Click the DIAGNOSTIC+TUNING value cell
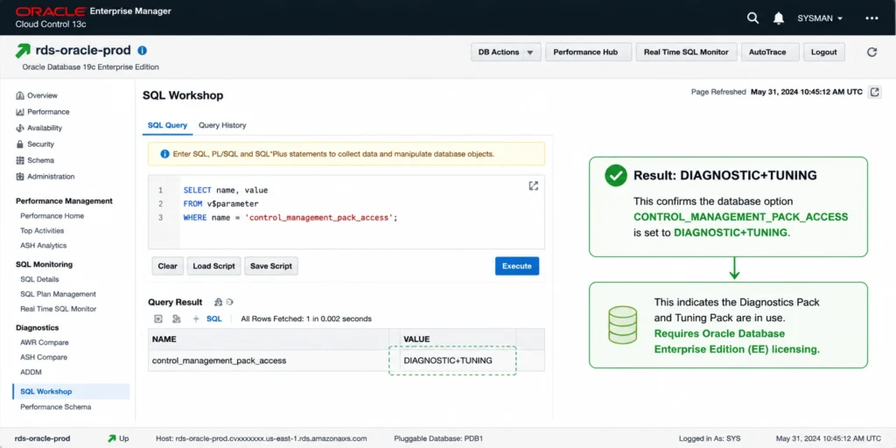The image size is (896, 448). (x=452, y=360)
